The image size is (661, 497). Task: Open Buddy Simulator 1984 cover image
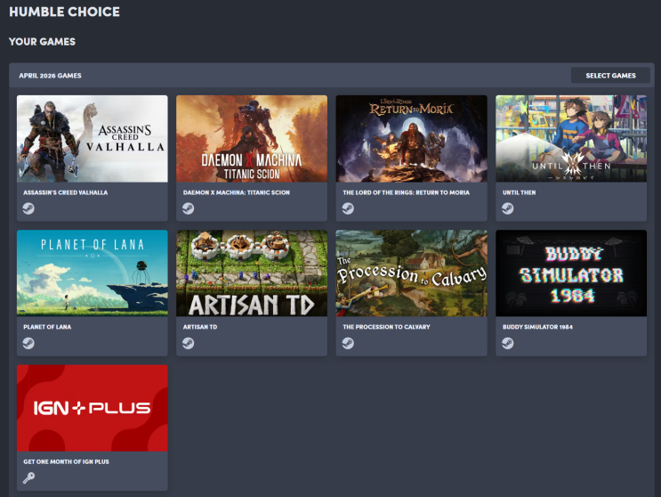tap(571, 273)
